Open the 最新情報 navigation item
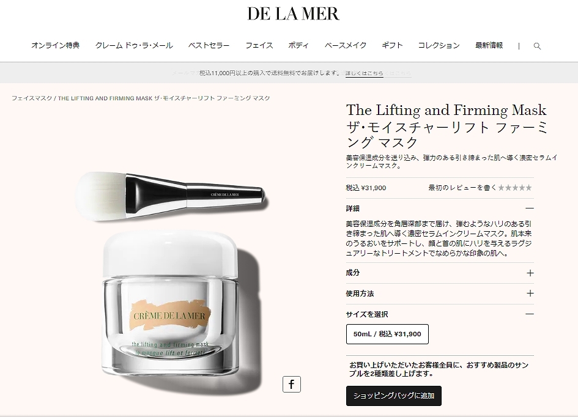Screen dimensions: 578x417 (x=489, y=45)
